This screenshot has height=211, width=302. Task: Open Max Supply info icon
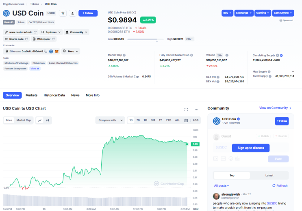269,72
